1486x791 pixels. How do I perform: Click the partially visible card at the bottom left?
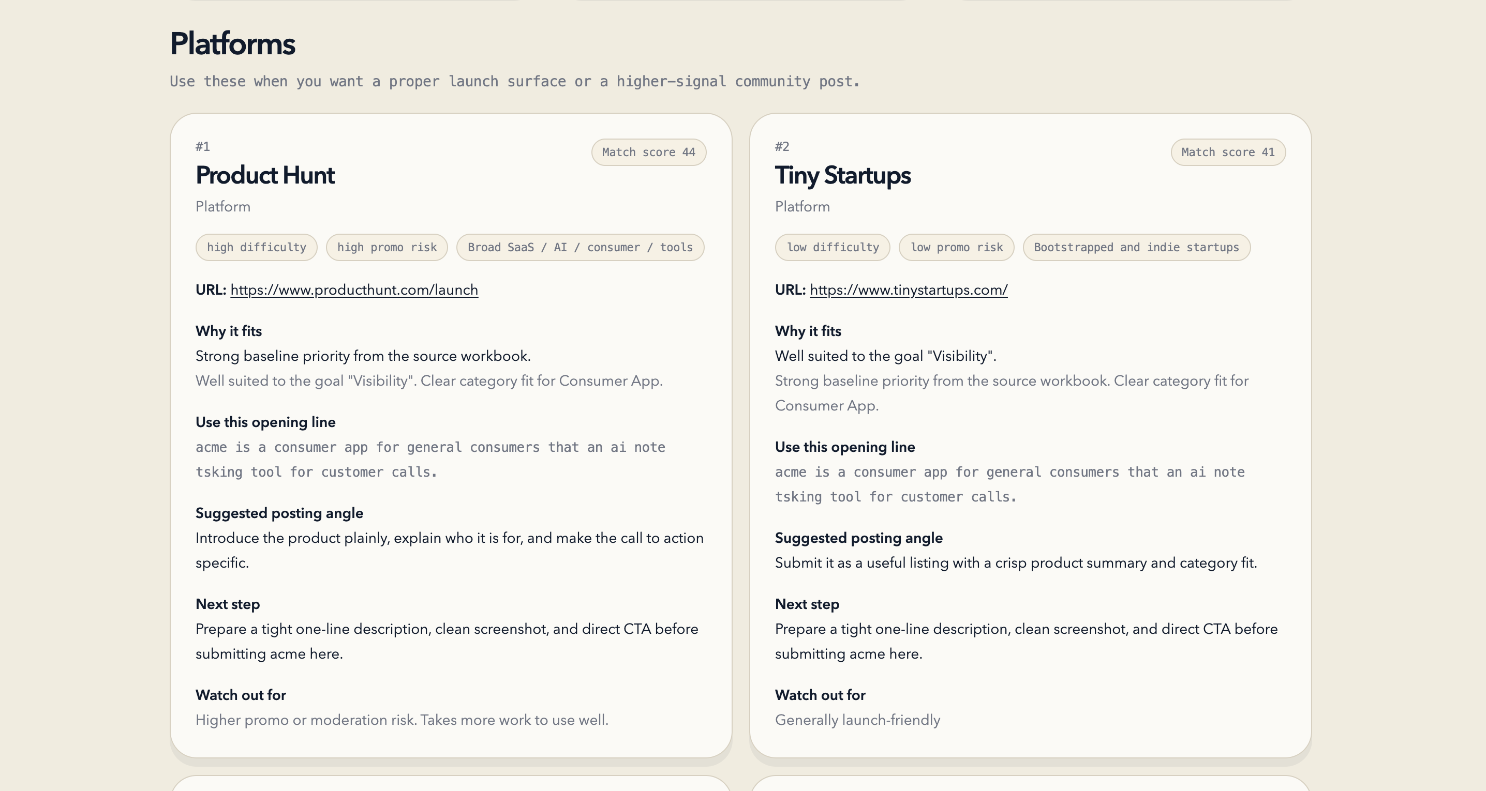point(450,784)
